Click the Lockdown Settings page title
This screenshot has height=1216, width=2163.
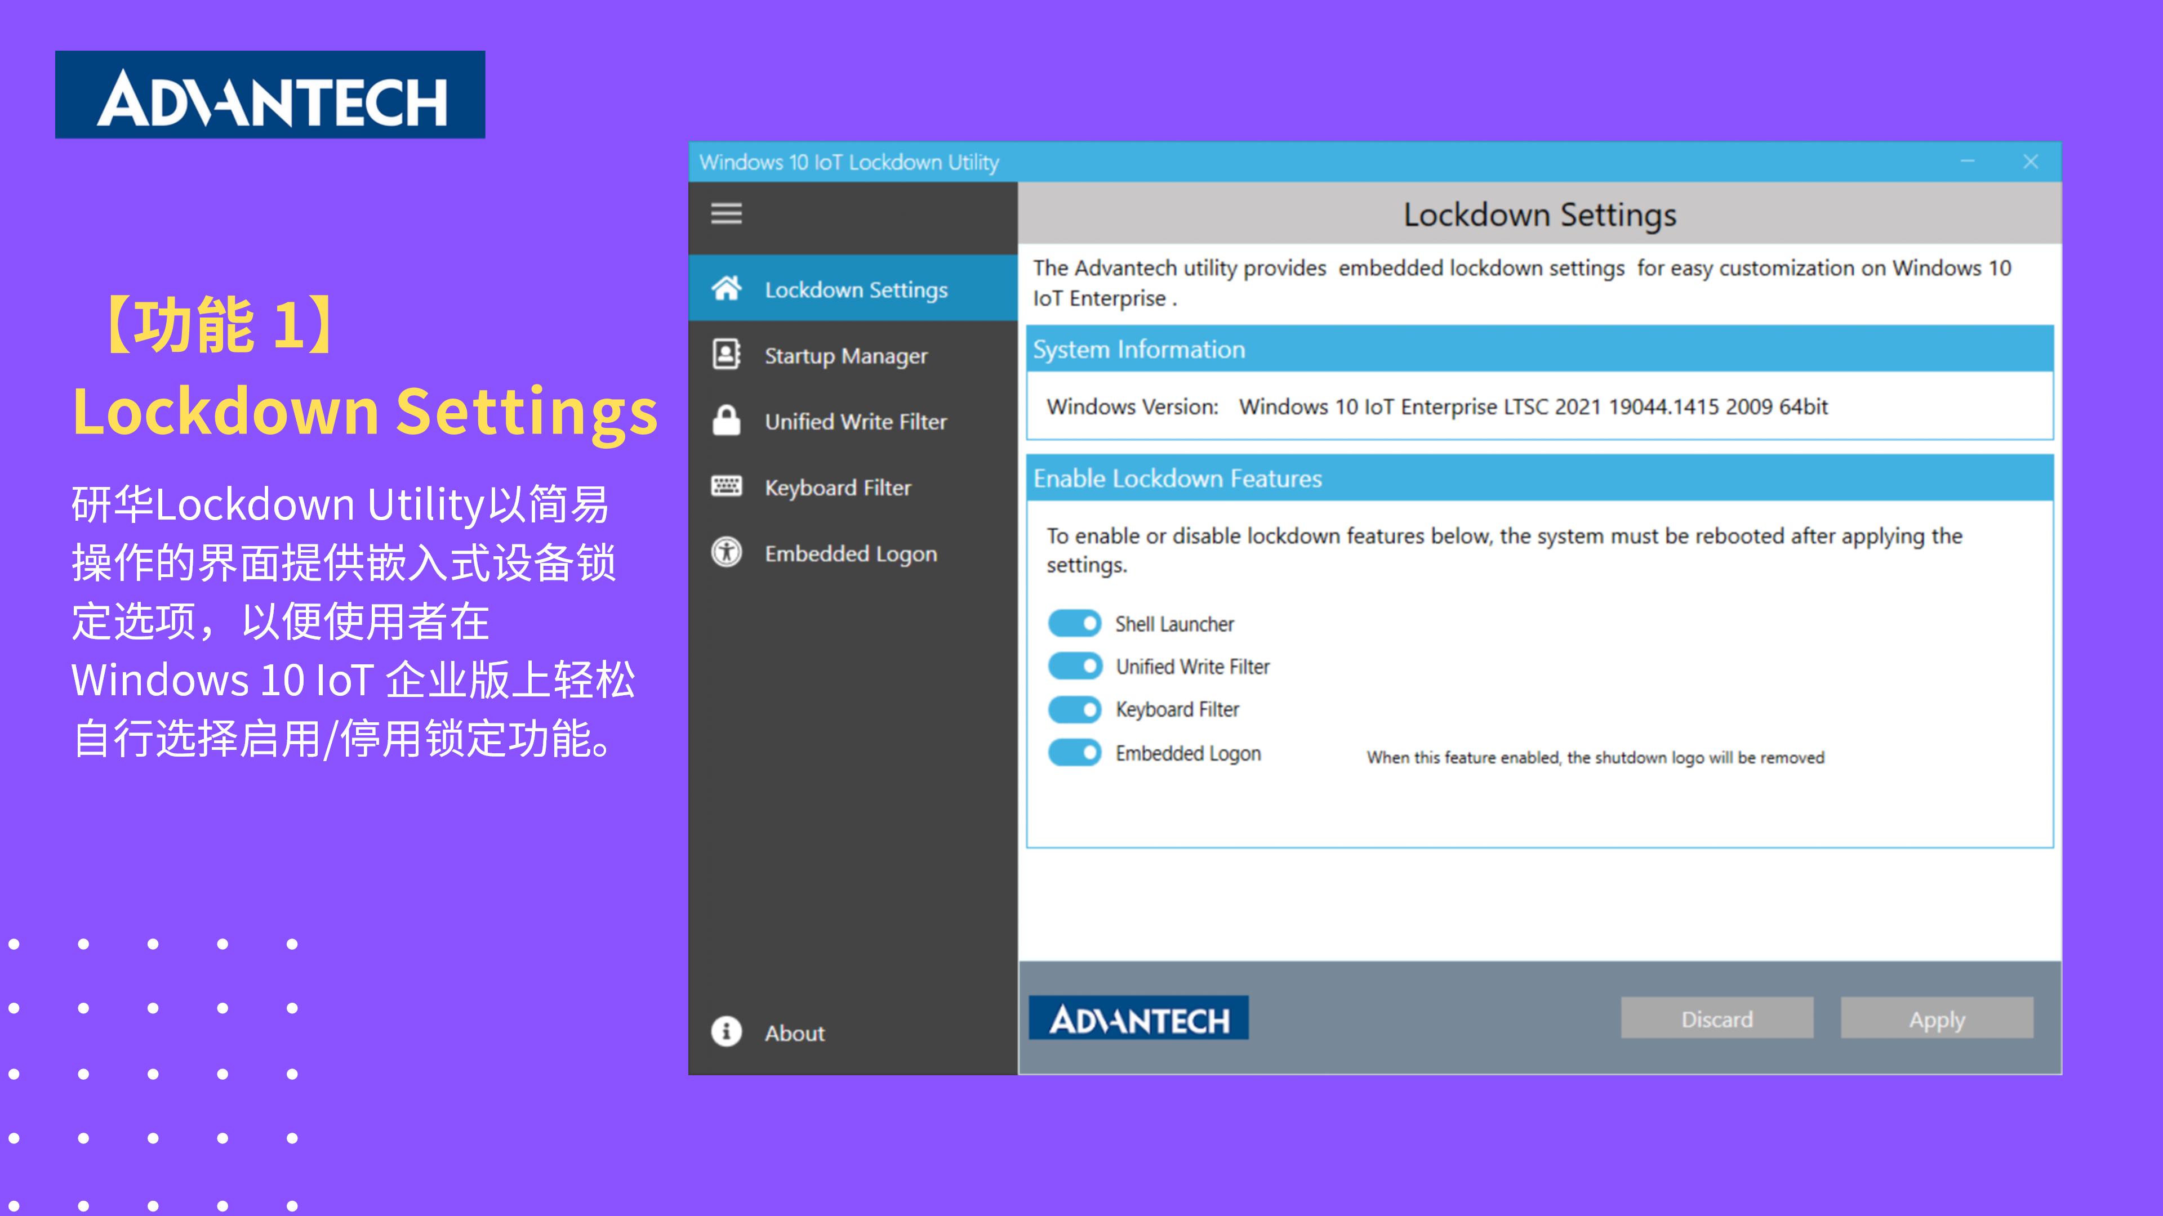(1540, 215)
